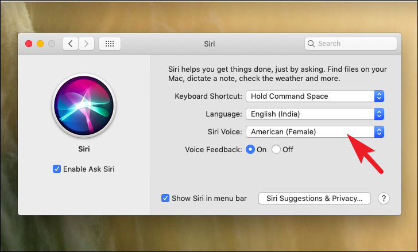Click the Siri window title

[210, 44]
